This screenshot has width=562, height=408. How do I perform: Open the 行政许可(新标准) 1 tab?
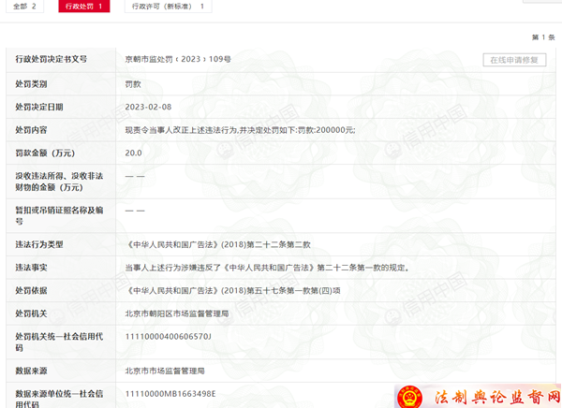click(168, 7)
